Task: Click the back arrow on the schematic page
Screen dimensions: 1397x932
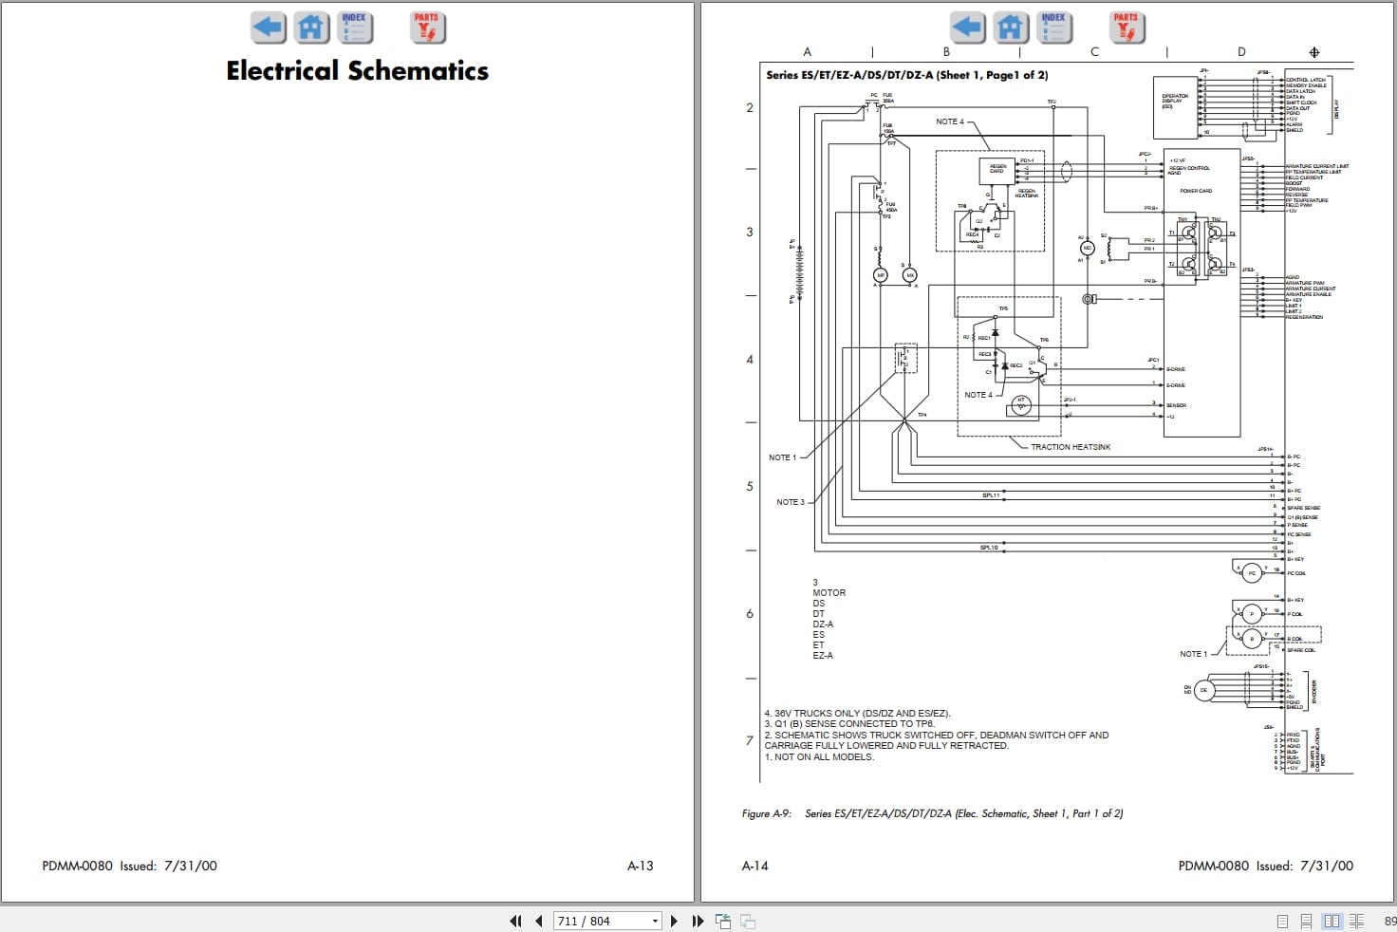Action: [967, 28]
